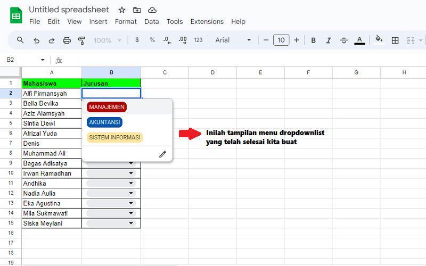Expand the name box B2 dropdown arrow
This screenshot has height=266, width=426.
[43, 60]
